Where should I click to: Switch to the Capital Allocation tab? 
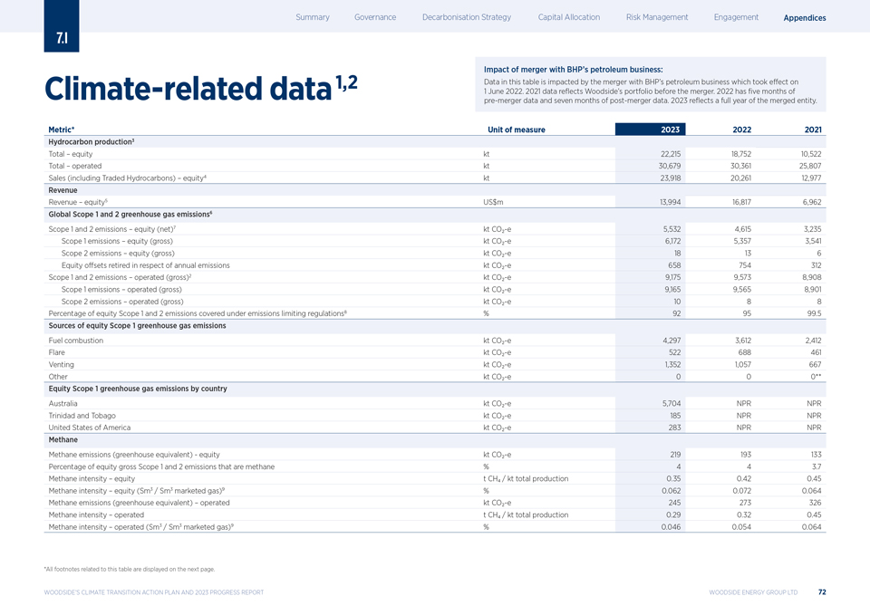click(x=568, y=17)
